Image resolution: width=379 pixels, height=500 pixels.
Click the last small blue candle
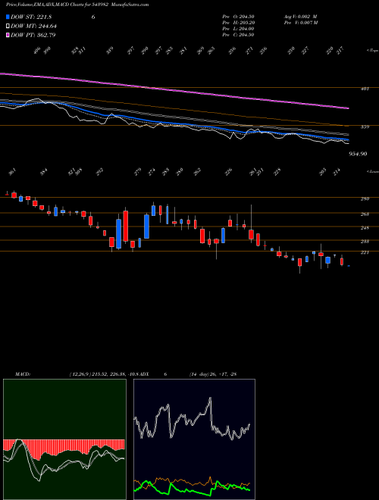349,266
